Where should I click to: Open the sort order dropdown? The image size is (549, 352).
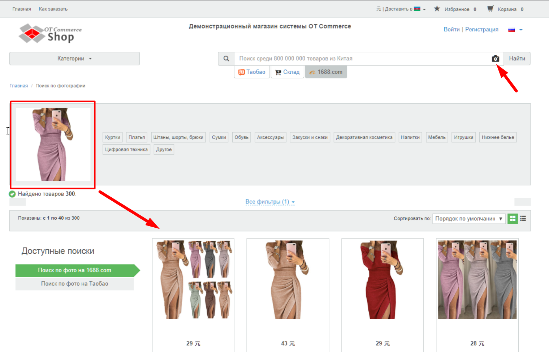tap(468, 219)
